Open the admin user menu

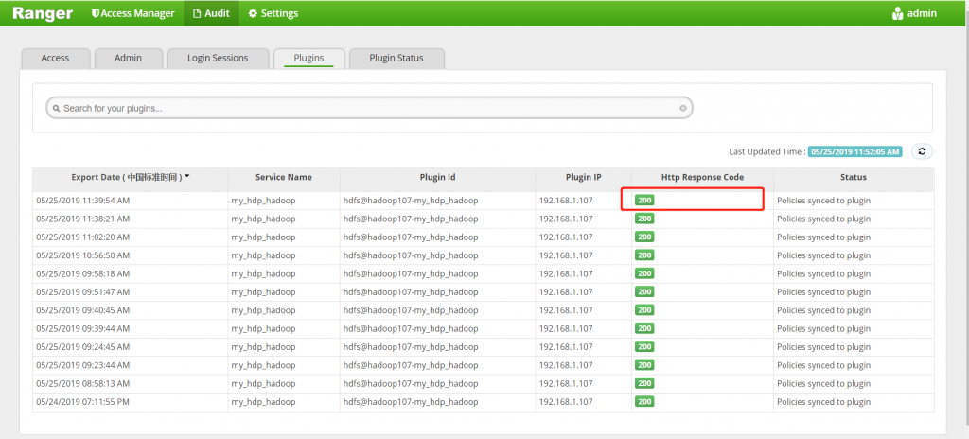(915, 13)
